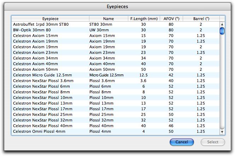Viewport: 235px width, 156px height.
Task: Sort by Barrel column header
Action: pyautogui.click(x=201, y=19)
